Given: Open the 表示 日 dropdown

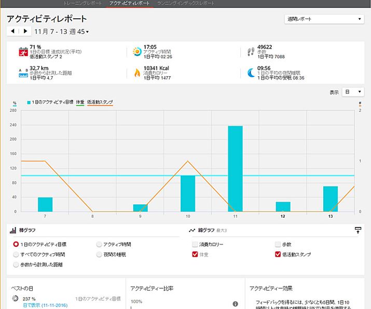Looking at the screenshot, I should 353,92.
